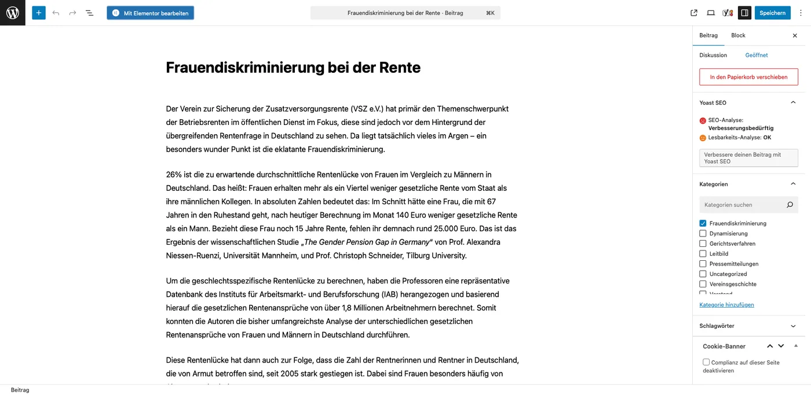Uncheck the Frauendiskriminierung category
Viewport: 811px width, 395px height.
click(703, 223)
